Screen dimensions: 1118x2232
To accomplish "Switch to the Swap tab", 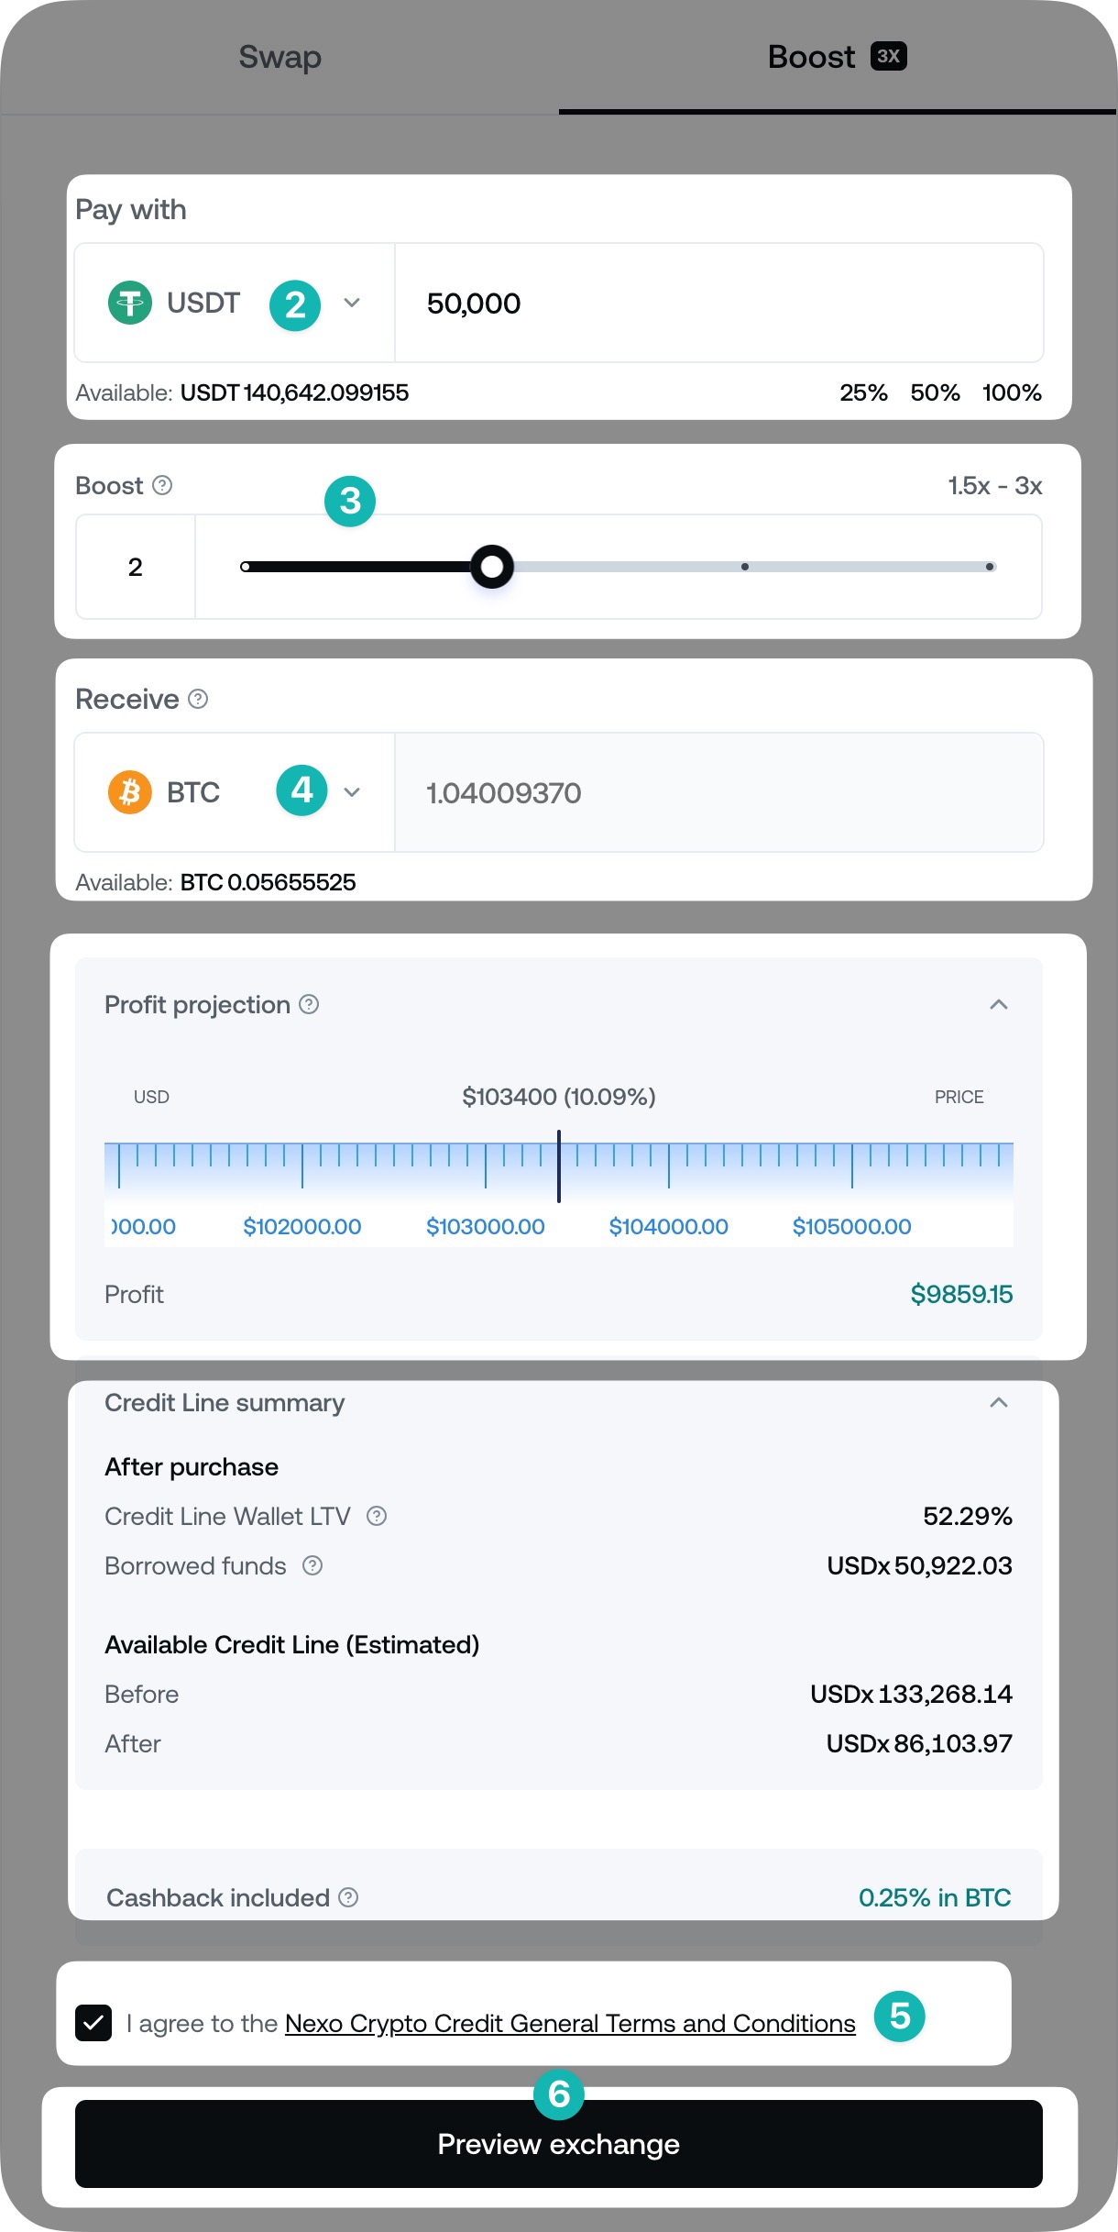I will point(279,57).
